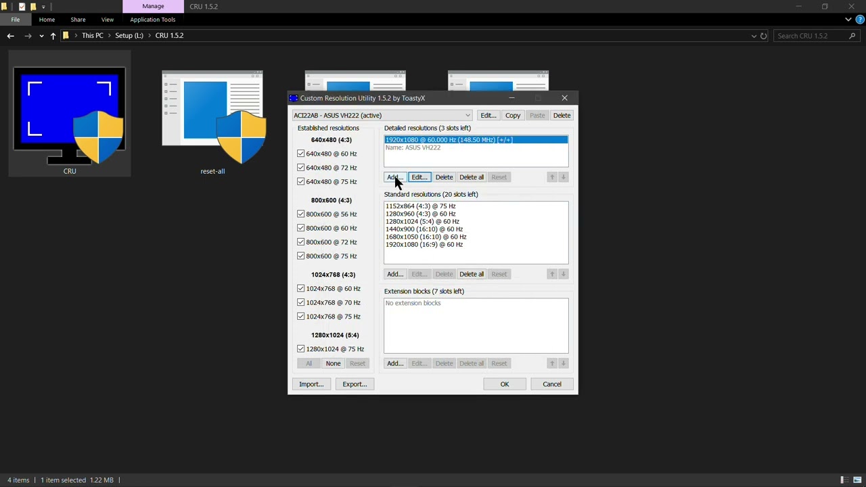
Task: Select 1920x1080 @ 60.000 Hz detailed entry
Action: [476, 140]
